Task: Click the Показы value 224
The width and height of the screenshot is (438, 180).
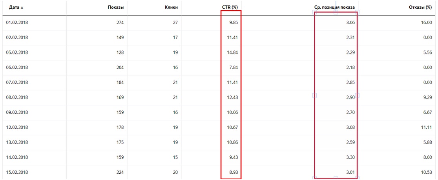Action: 120,172
